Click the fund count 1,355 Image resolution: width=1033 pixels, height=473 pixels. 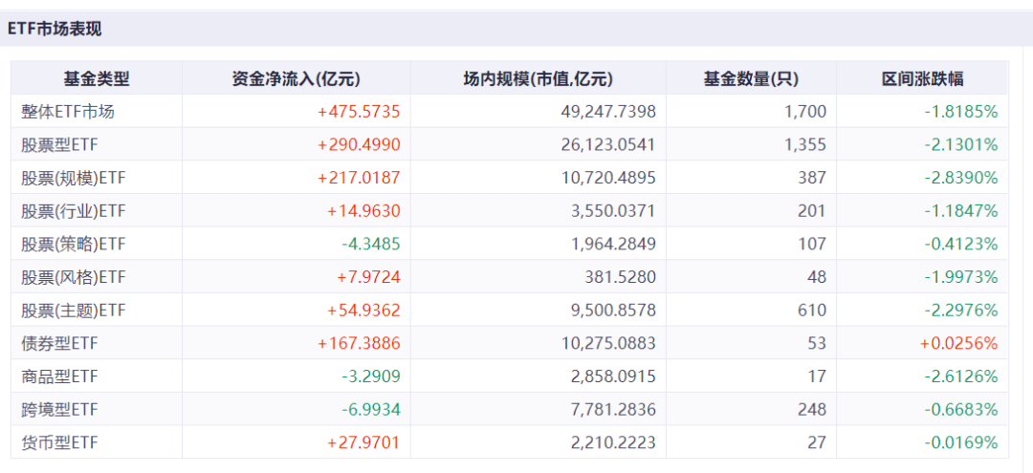806,144
